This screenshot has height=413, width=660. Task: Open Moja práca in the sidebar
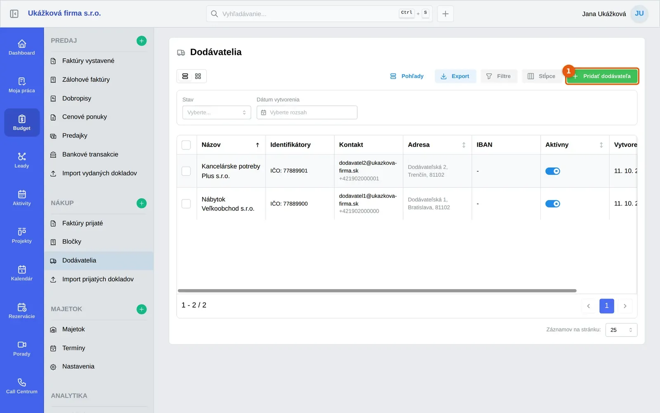click(22, 85)
